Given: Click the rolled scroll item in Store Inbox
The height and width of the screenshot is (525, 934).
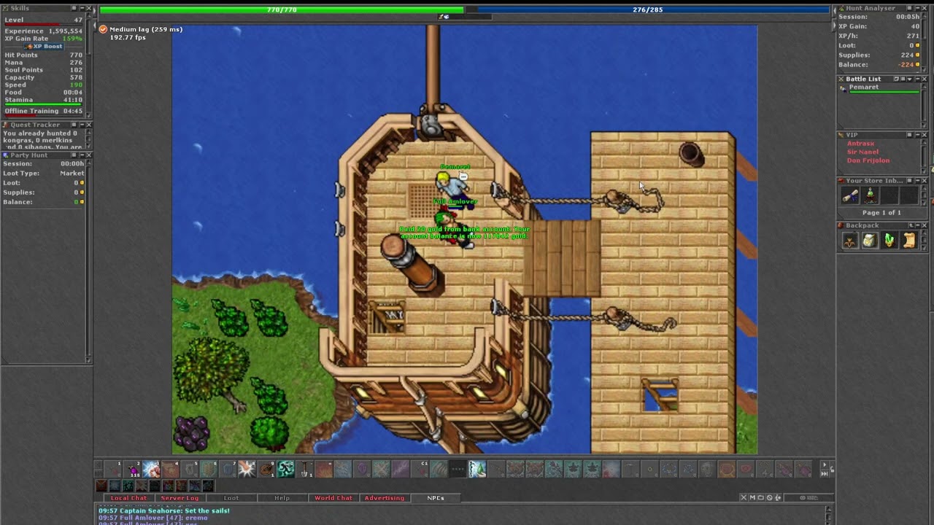Looking at the screenshot, I should pyautogui.click(x=850, y=195).
